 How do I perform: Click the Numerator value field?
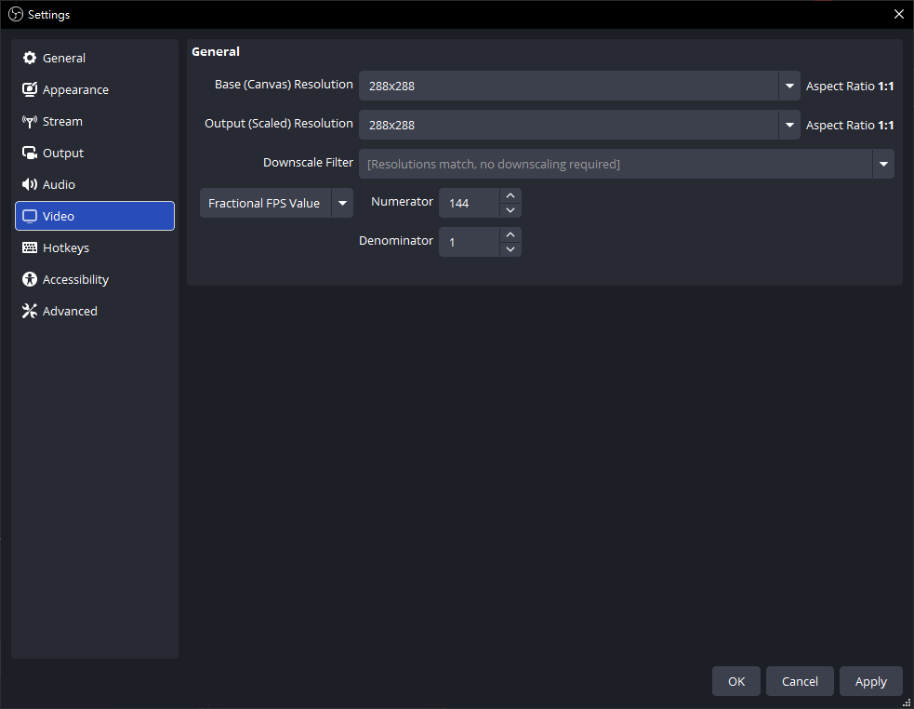[470, 203]
